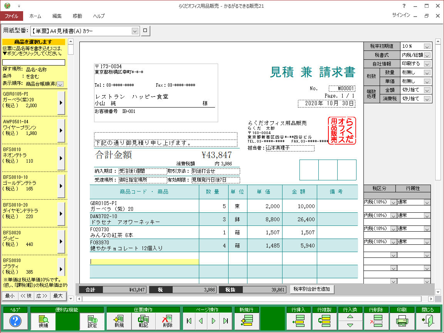The height and width of the screenshot is (333, 444).
Task: Delete the row with 行削除 icon
Action: pyautogui.click(x=376, y=321)
